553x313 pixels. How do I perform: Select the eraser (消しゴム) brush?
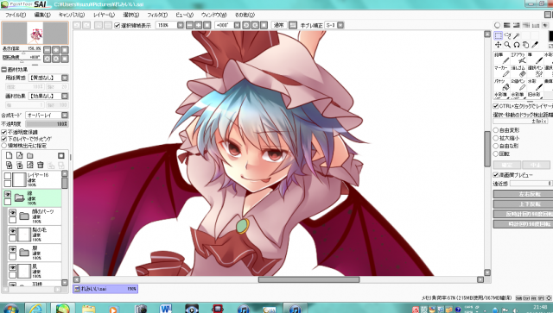point(518,71)
